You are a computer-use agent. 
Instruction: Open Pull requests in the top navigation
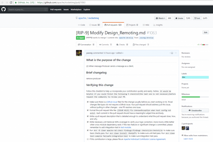pyautogui.click(x=56, y=10)
